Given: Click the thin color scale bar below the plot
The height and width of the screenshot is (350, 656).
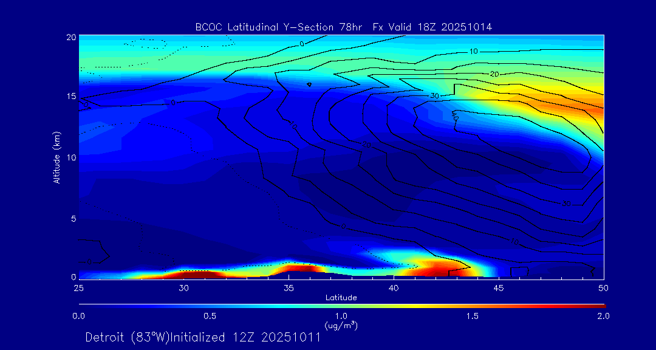Looking at the screenshot, I should [x=342, y=306].
